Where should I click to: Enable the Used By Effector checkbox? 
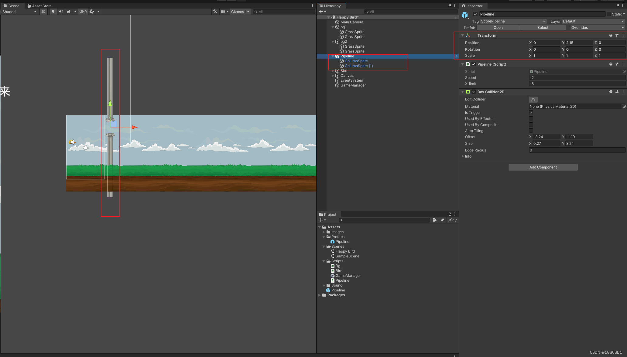point(531,118)
